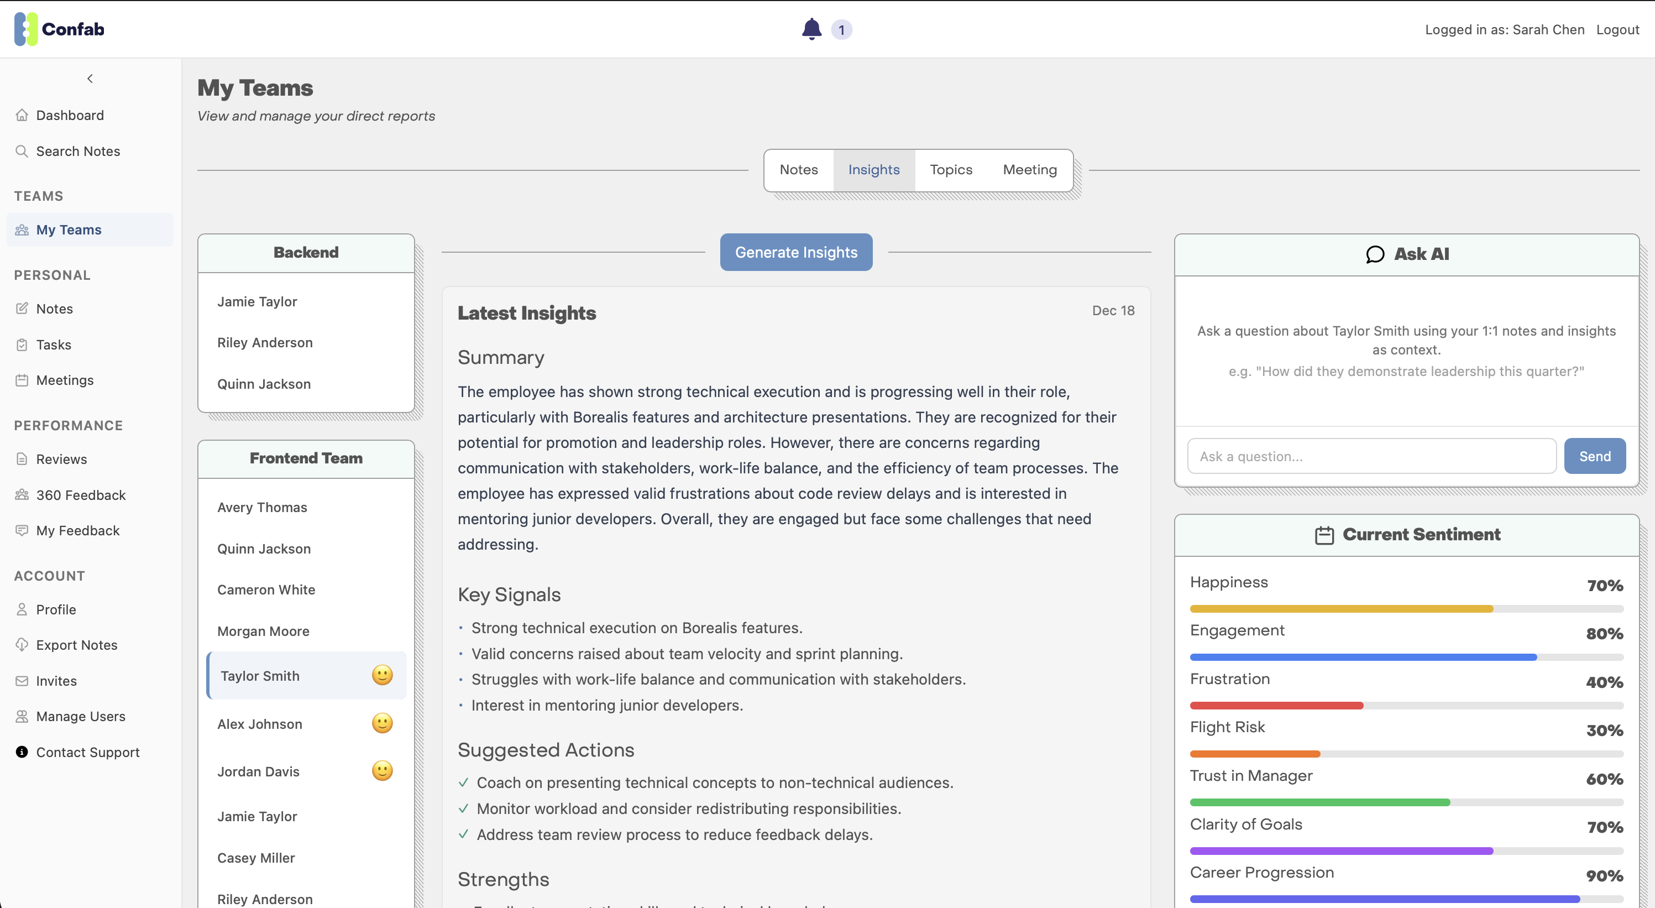This screenshot has width=1655, height=908.
Task: Switch to the Topics tab
Action: pyautogui.click(x=951, y=170)
